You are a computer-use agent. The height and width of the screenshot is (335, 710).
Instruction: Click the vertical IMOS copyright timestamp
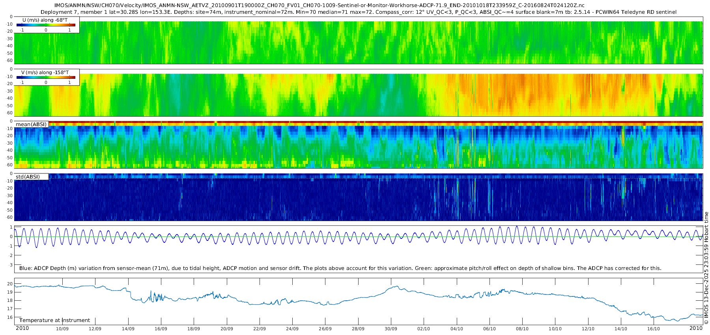pos(706,268)
